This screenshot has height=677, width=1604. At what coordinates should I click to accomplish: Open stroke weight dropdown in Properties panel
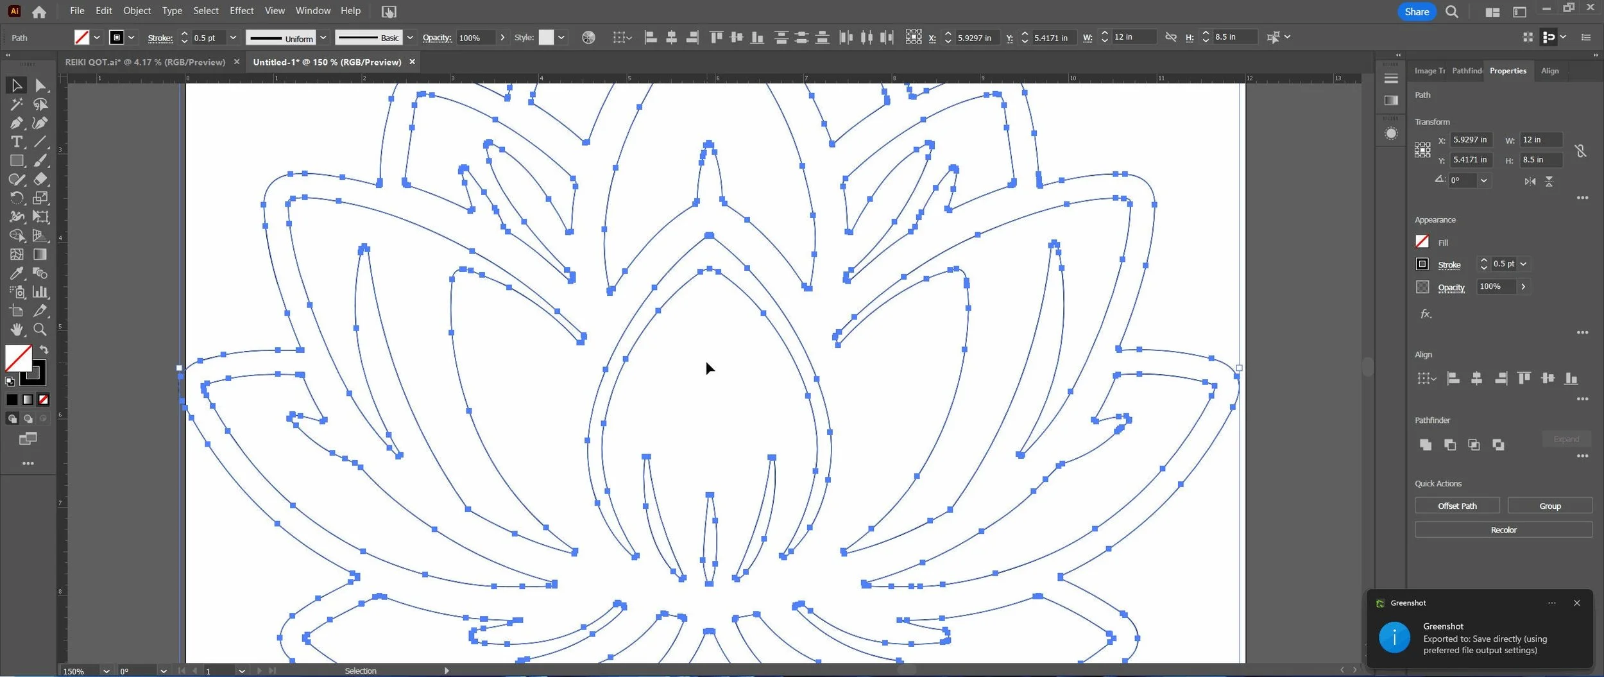point(1523,264)
